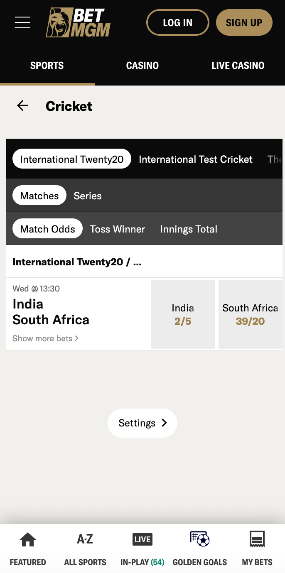The width and height of the screenshot is (285, 573).
Task: Switch to the Casino tab
Action: pyautogui.click(x=142, y=66)
